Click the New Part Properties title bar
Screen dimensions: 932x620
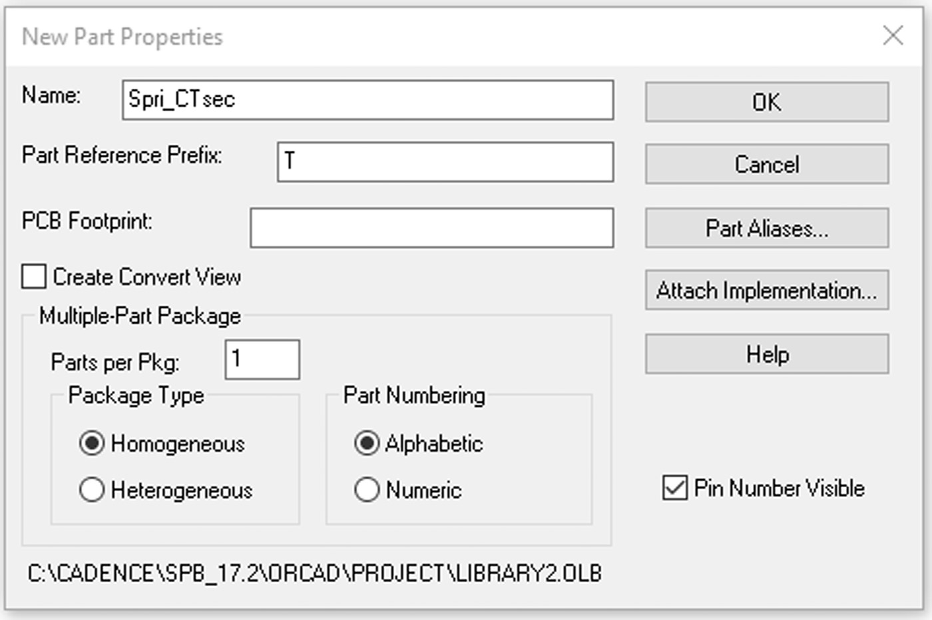399,37
